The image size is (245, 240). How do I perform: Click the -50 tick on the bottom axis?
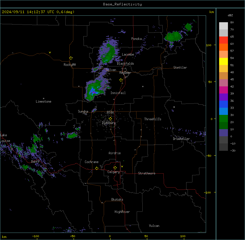[72, 236]
